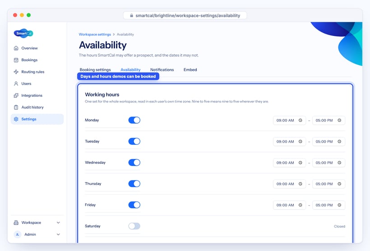
Task: Click clock icon in Tuesday end time
Action: click(339, 141)
